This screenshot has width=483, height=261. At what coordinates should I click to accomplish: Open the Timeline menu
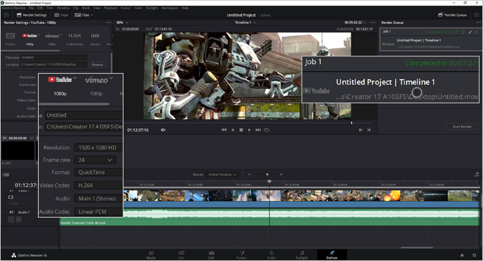[x=63, y=8]
